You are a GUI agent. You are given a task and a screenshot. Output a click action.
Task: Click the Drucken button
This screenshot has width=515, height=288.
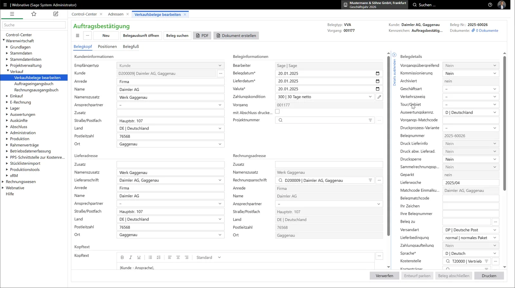coord(489,276)
